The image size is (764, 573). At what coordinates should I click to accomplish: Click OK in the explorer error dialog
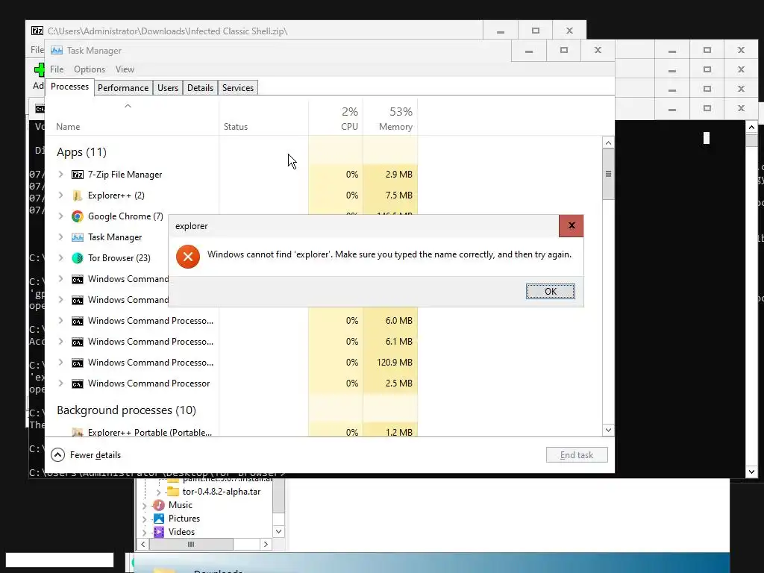tap(550, 292)
